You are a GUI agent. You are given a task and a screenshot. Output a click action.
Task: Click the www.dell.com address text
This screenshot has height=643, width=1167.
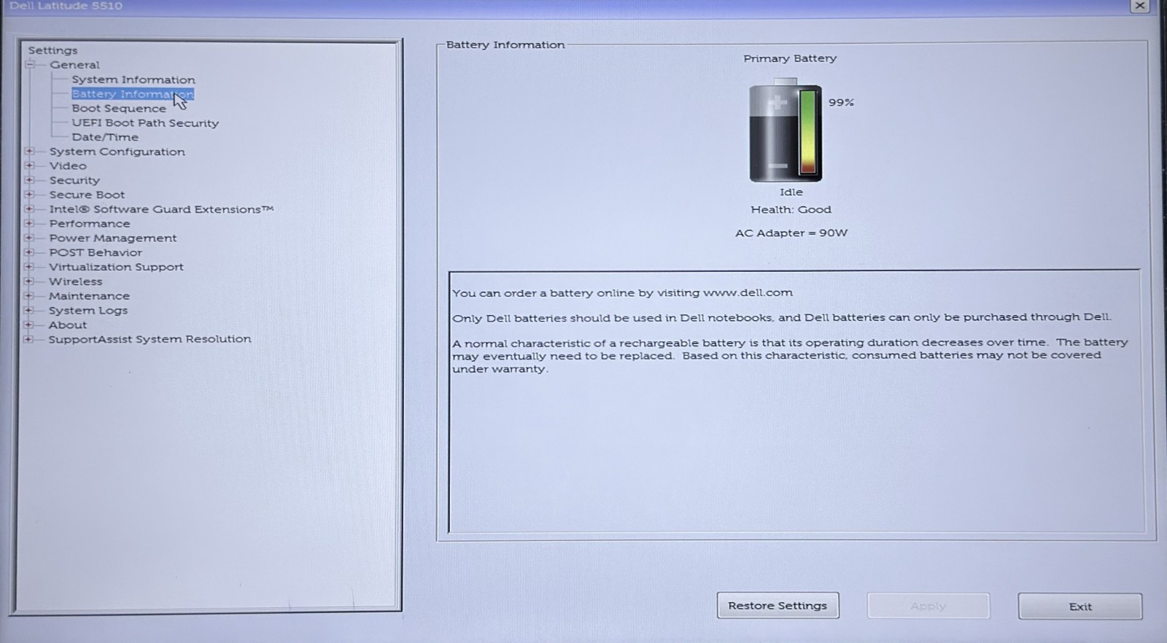(748, 292)
